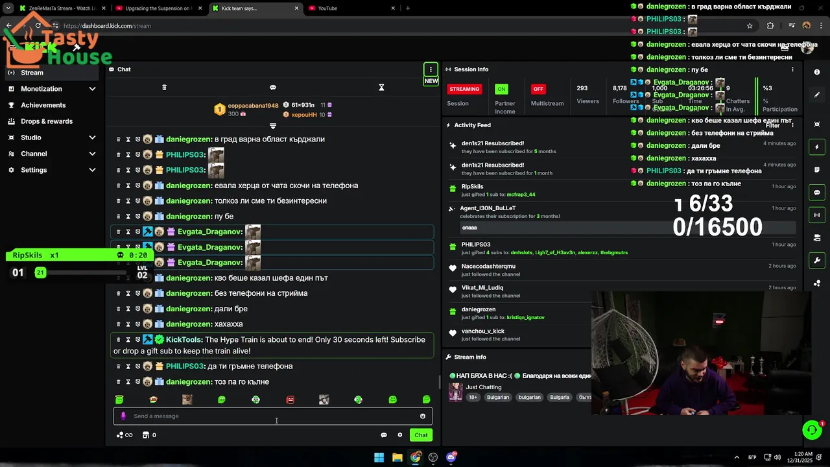Click the 'Just Chatting' category in Stream info
Screen dimensions: 830x467
coord(483,387)
